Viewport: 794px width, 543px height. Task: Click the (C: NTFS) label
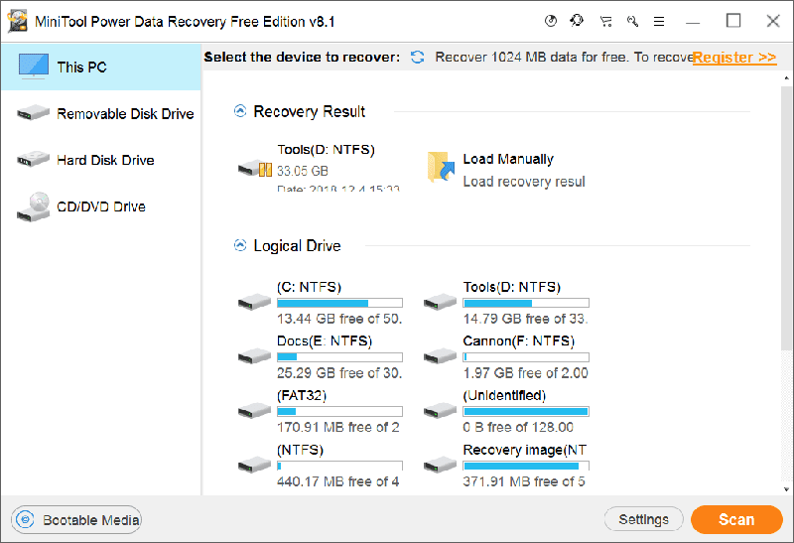tap(309, 287)
